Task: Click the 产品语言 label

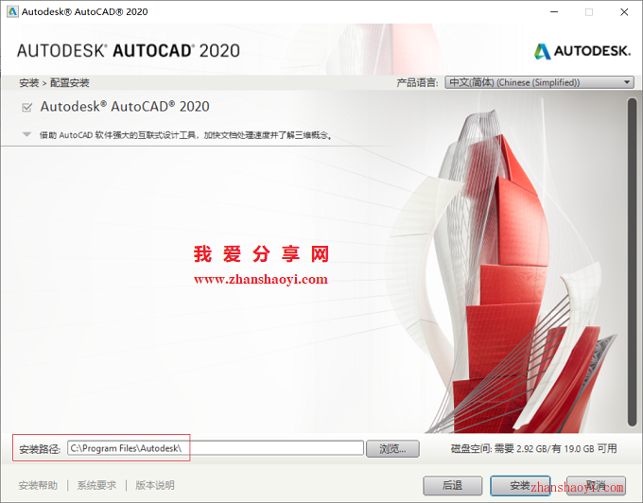Action: coord(417,83)
